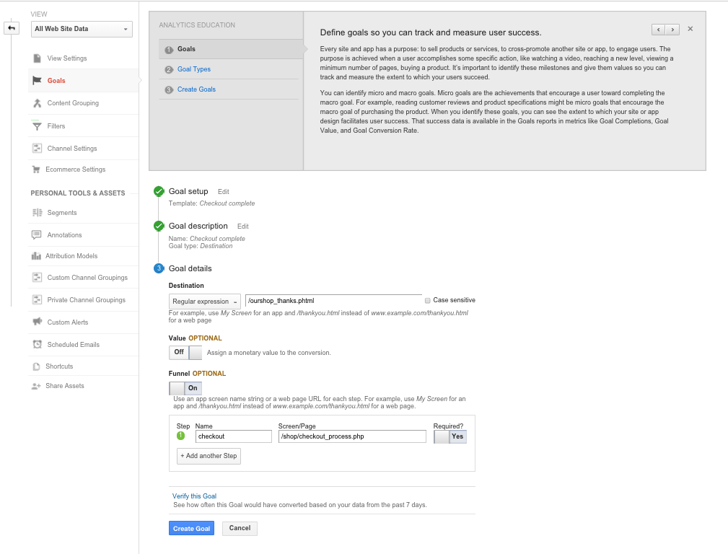
Task: Click the Scheduled Emails clock icon
Action: (37, 345)
